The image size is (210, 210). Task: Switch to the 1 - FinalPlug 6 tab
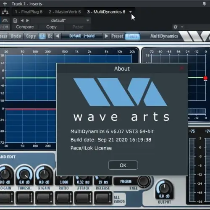tap(29, 12)
